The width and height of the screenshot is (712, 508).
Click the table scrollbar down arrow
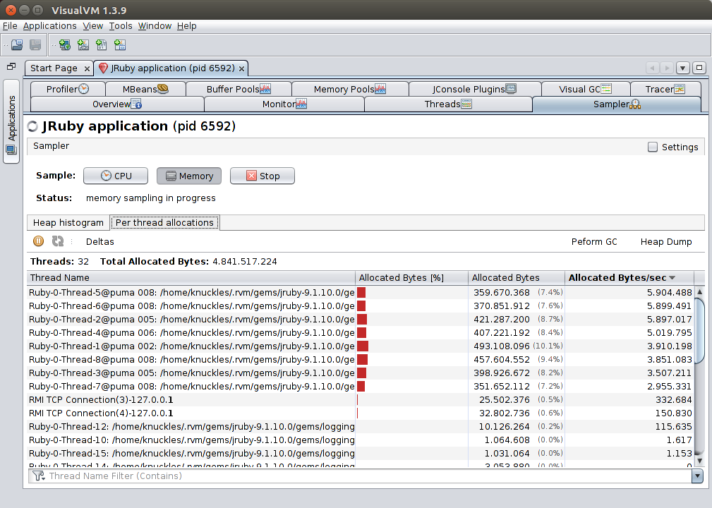pyautogui.click(x=700, y=461)
